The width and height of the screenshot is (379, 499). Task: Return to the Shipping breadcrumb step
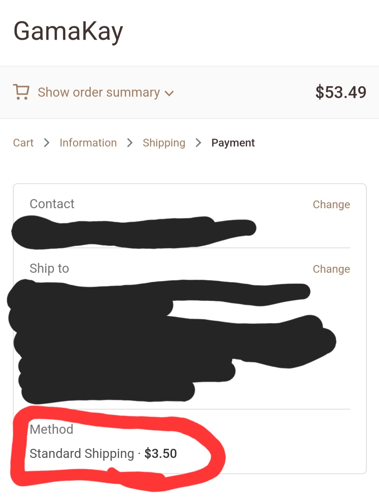(x=164, y=143)
